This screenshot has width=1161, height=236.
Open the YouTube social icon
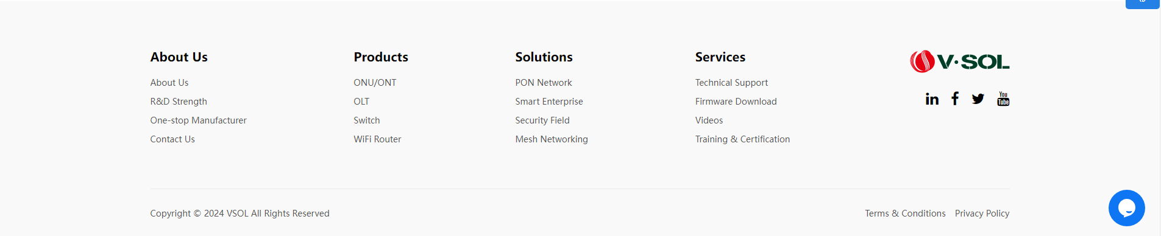tap(1003, 99)
